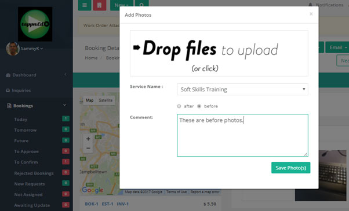The height and width of the screenshot is (211, 349).
Task: Open To Approve bookings
Action: 27,151
